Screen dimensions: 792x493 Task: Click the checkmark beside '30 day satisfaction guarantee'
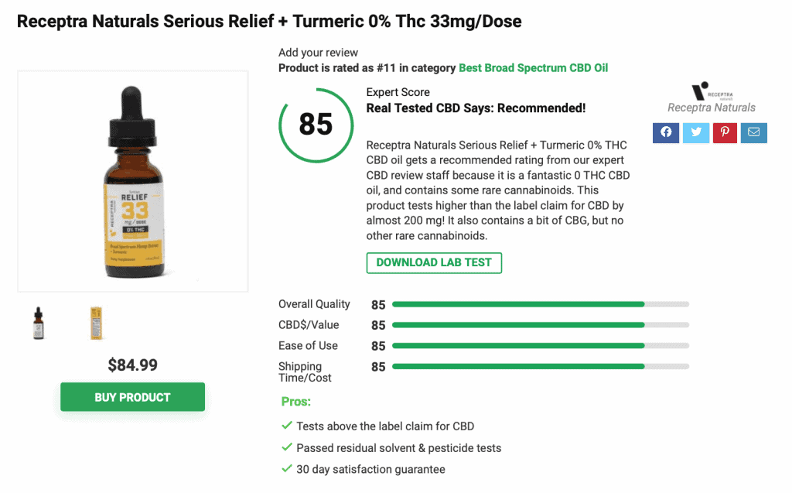coord(285,469)
